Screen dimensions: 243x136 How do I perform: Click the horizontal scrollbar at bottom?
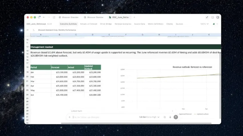pos(136,123)
